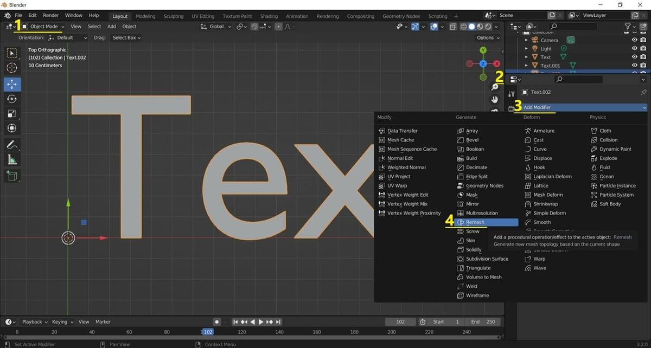Select the Measure tool
This screenshot has height=348, width=651.
point(12,159)
